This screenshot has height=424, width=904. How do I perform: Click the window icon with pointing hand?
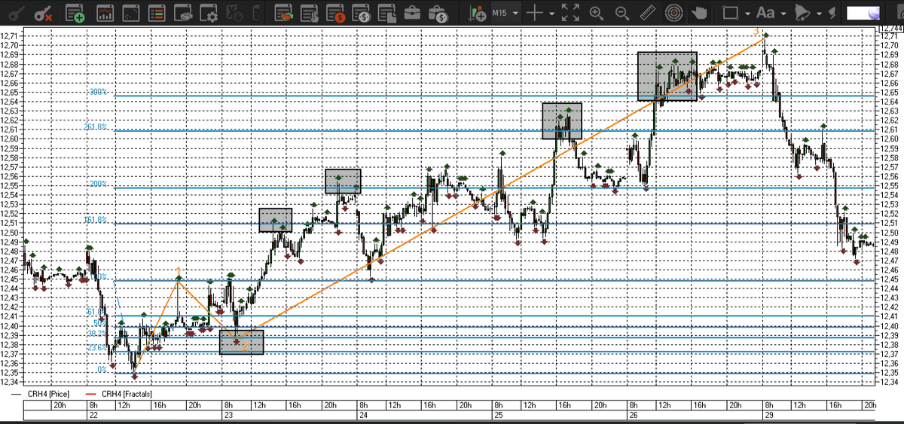(x=310, y=13)
